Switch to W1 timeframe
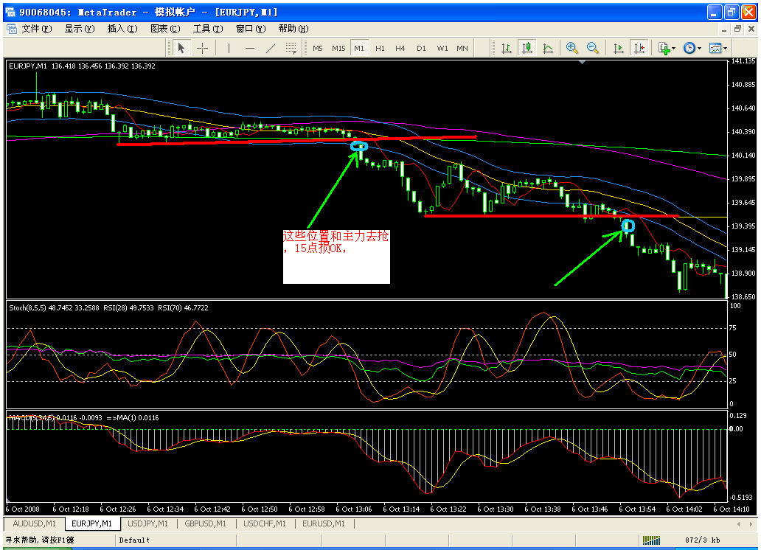This screenshot has width=761, height=550. coord(442,48)
